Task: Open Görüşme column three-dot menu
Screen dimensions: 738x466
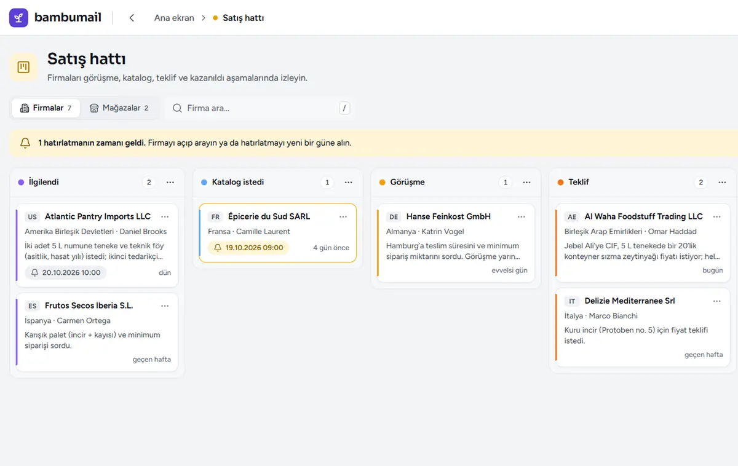Action: [527, 183]
